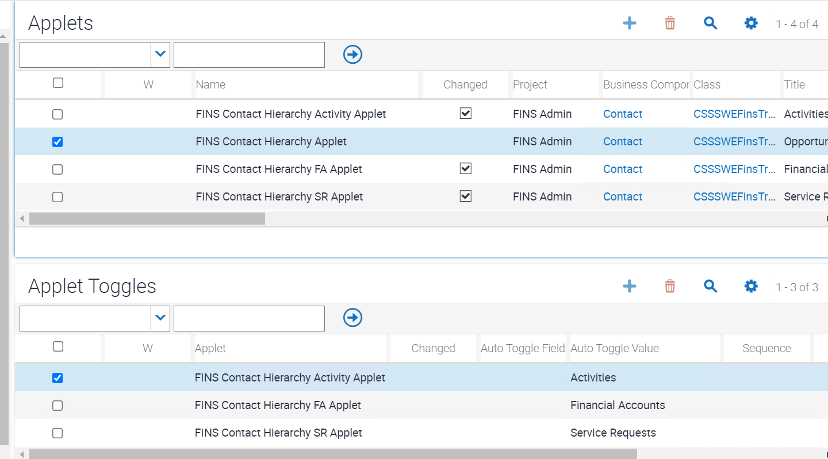Uncheck the FINS Contact Hierarchy Applet row checkbox
This screenshot has width=828, height=459.
point(57,141)
